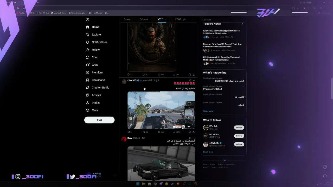The width and height of the screenshot is (333, 187).
Task: Open the VirusTotal - Home bookmark
Action: point(59,13)
